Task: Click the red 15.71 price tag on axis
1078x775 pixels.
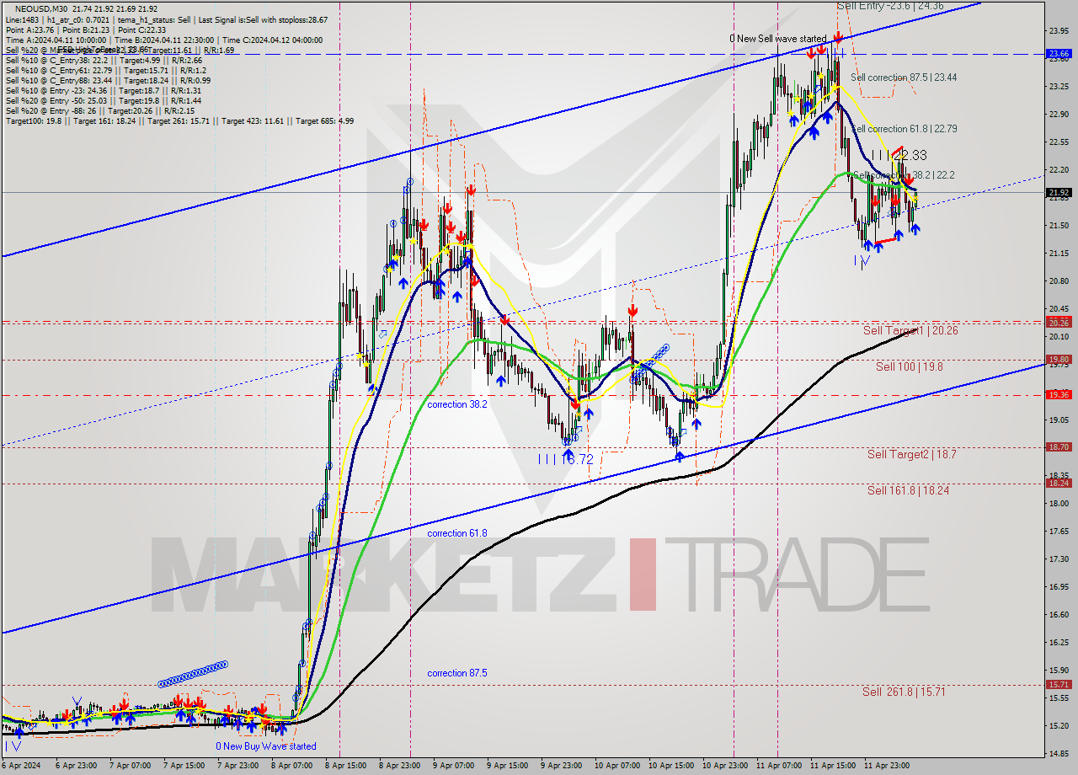Action: [1059, 685]
